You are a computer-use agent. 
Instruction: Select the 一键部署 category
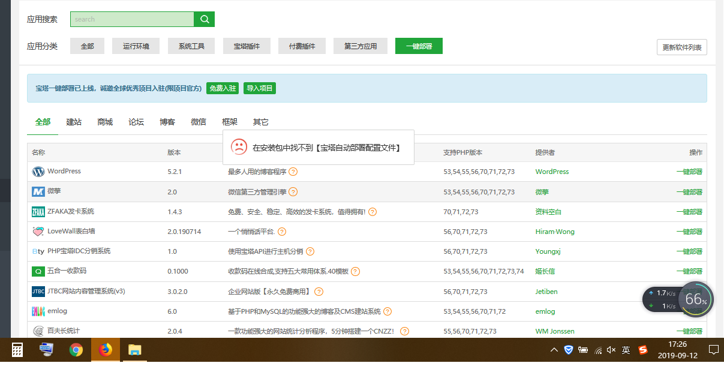419,46
